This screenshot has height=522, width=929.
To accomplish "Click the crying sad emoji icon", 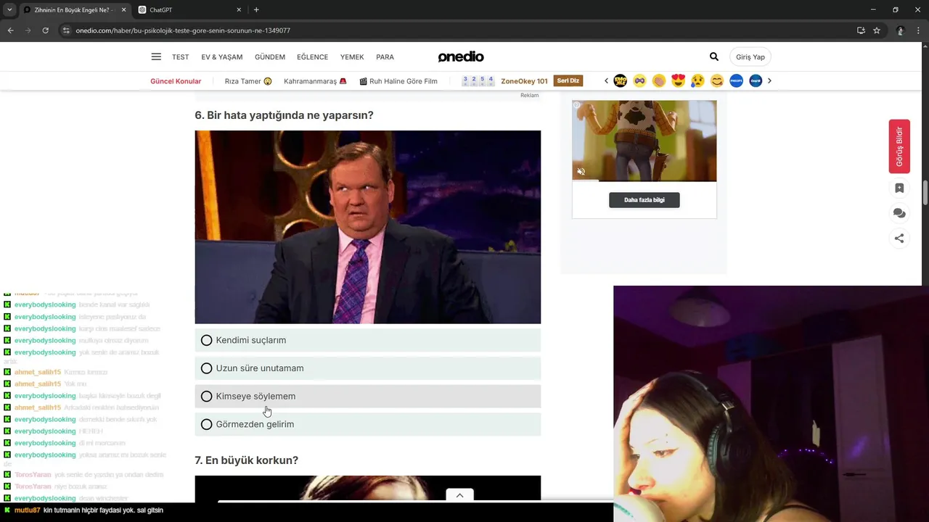I will 697,81.
